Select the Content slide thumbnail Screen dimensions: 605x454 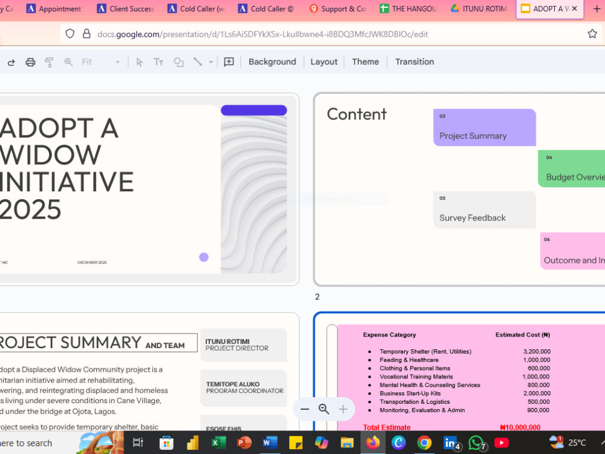(459, 189)
